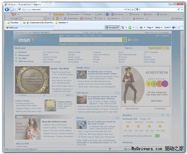The width and height of the screenshot is (187, 154).
Task: Open address bar URL history dropdown
Action: tap(125, 9)
